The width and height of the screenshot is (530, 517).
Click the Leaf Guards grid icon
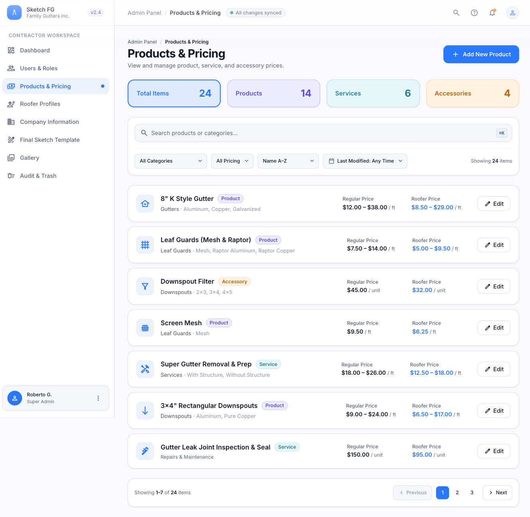tap(145, 245)
